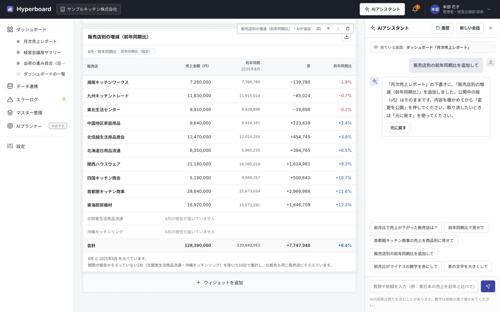Click the 前年同期比（固定） tag
This screenshot has width=500, height=312.
point(136,51)
